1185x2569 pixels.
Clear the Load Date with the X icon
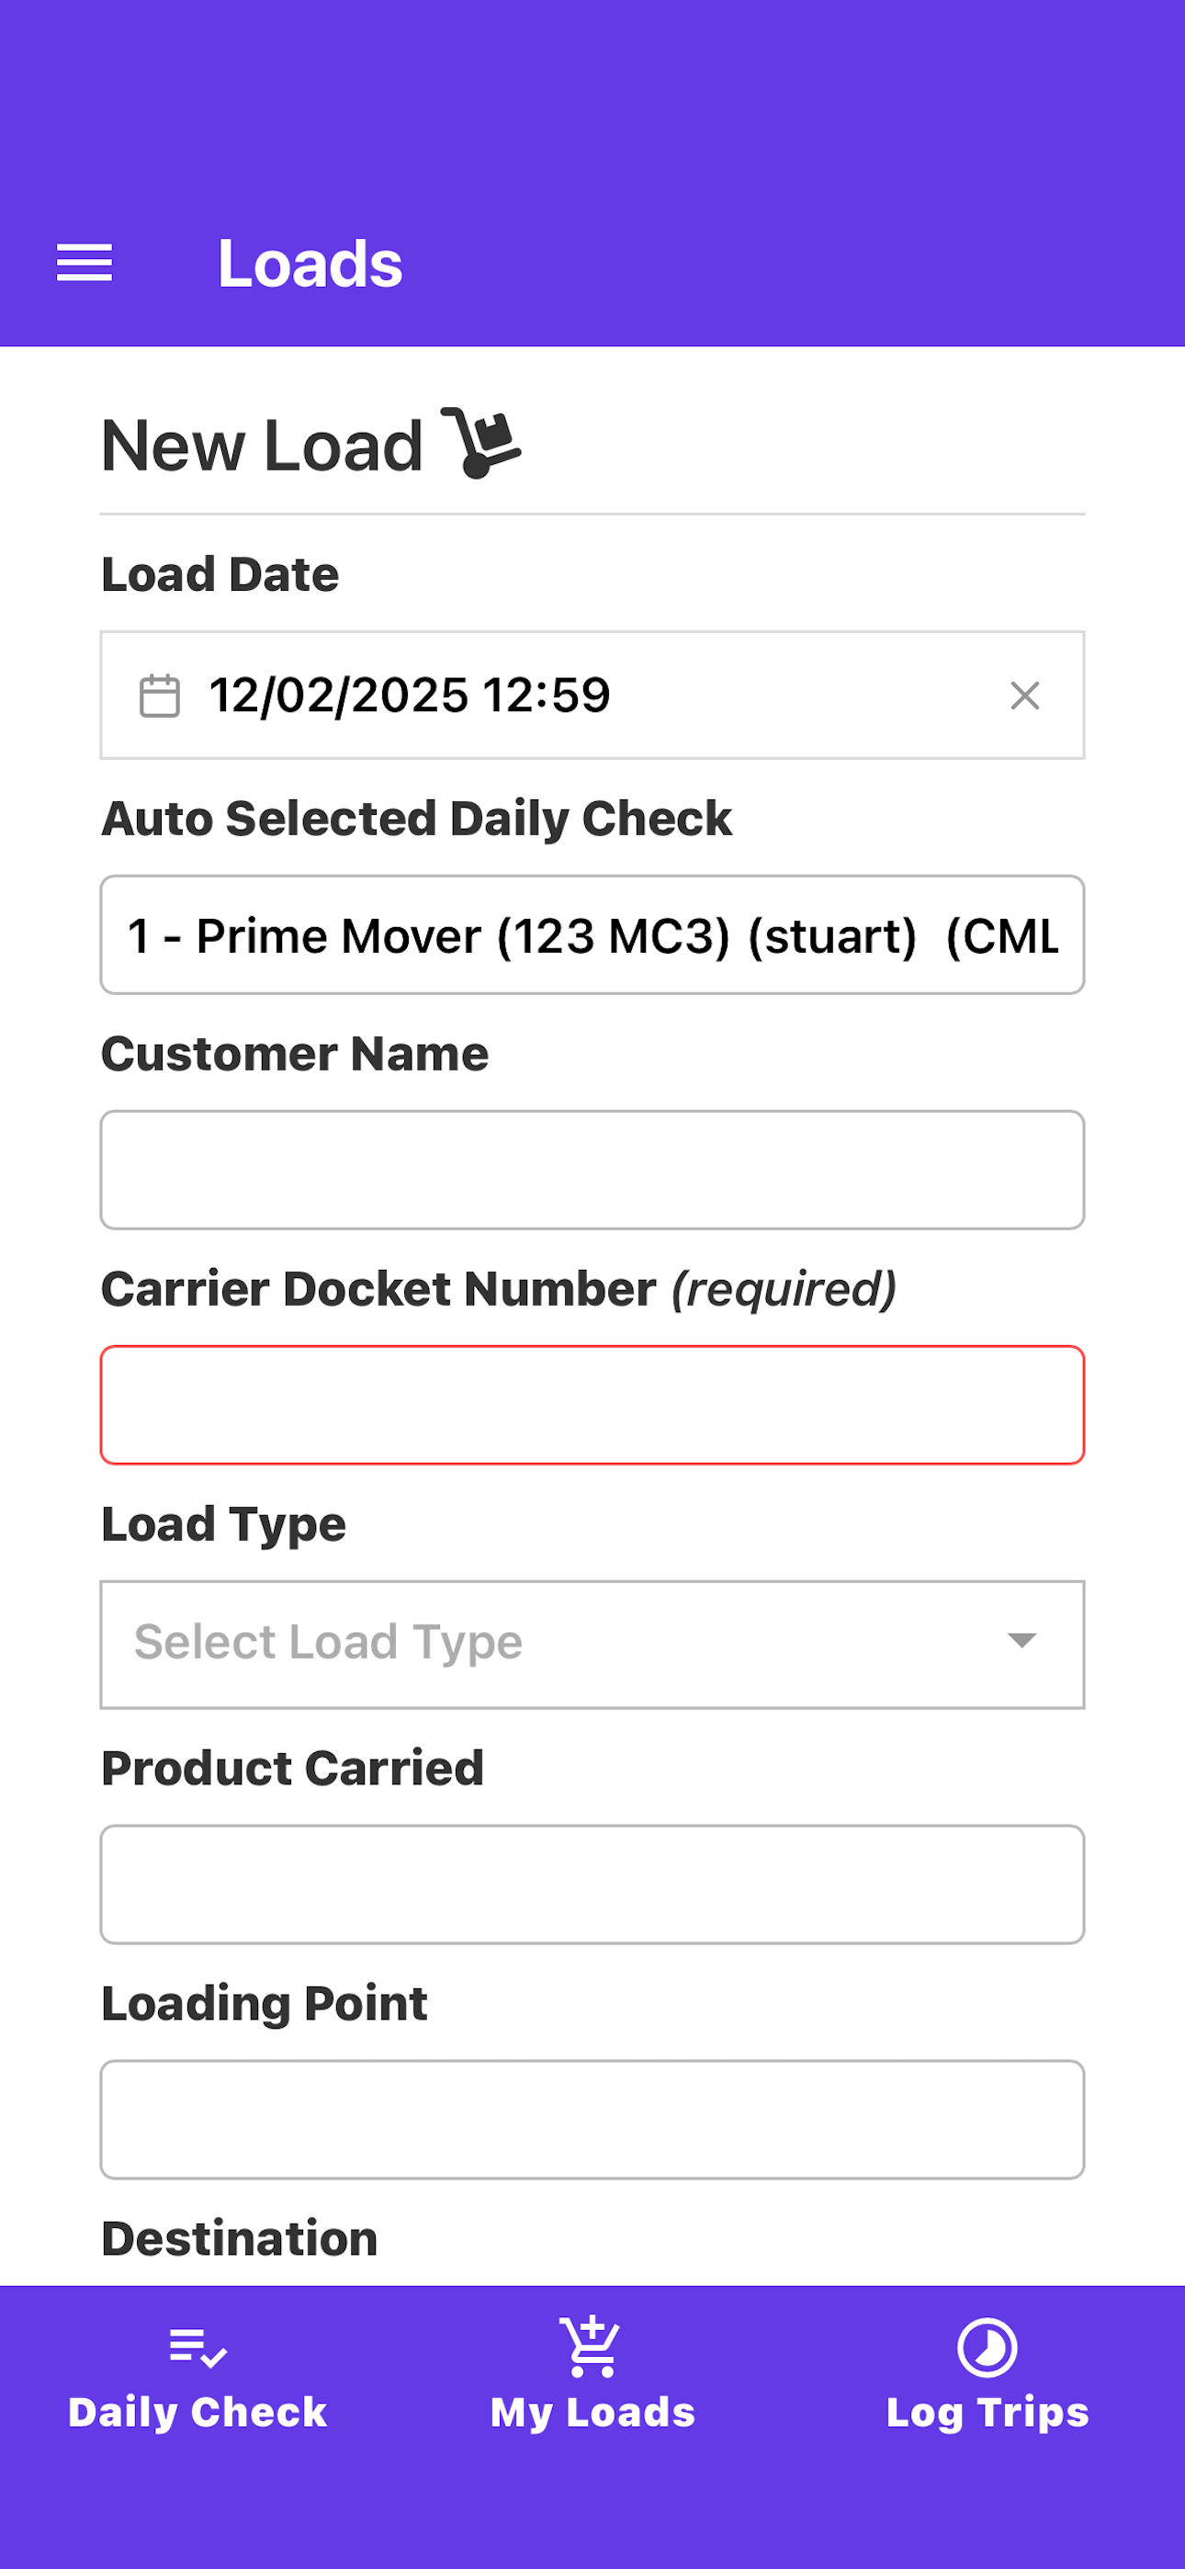click(x=1024, y=696)
